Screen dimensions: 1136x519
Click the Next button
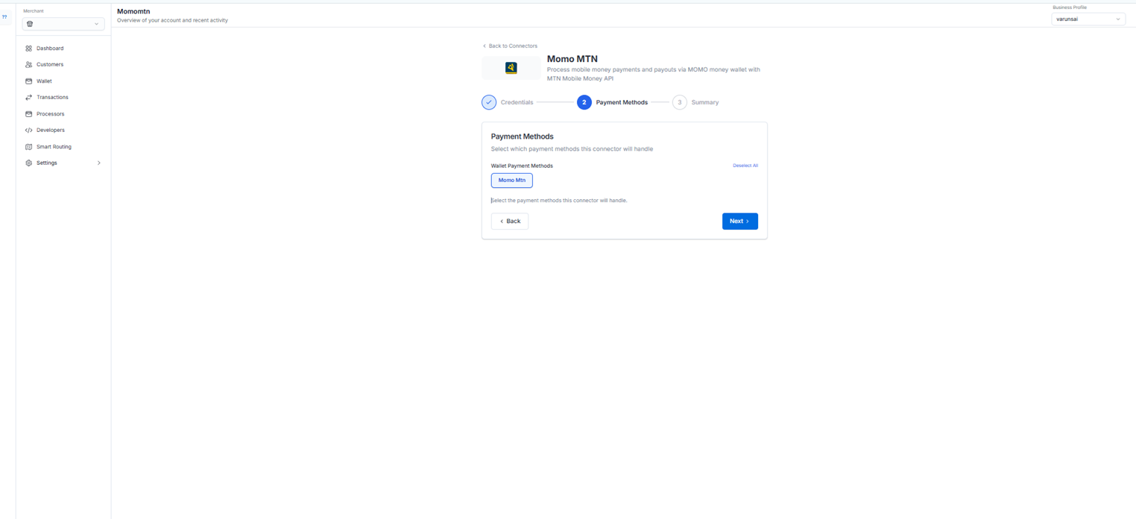(739, 221)
